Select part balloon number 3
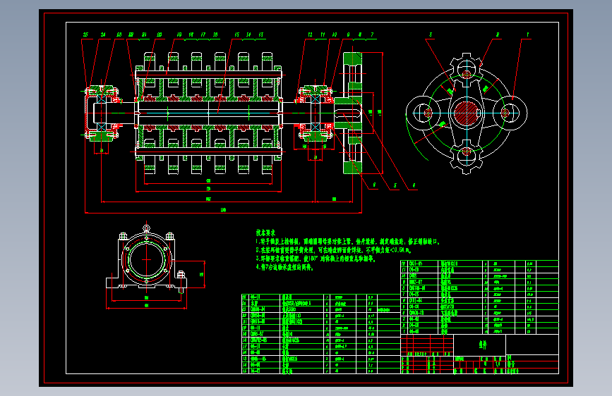 point(431,35)
